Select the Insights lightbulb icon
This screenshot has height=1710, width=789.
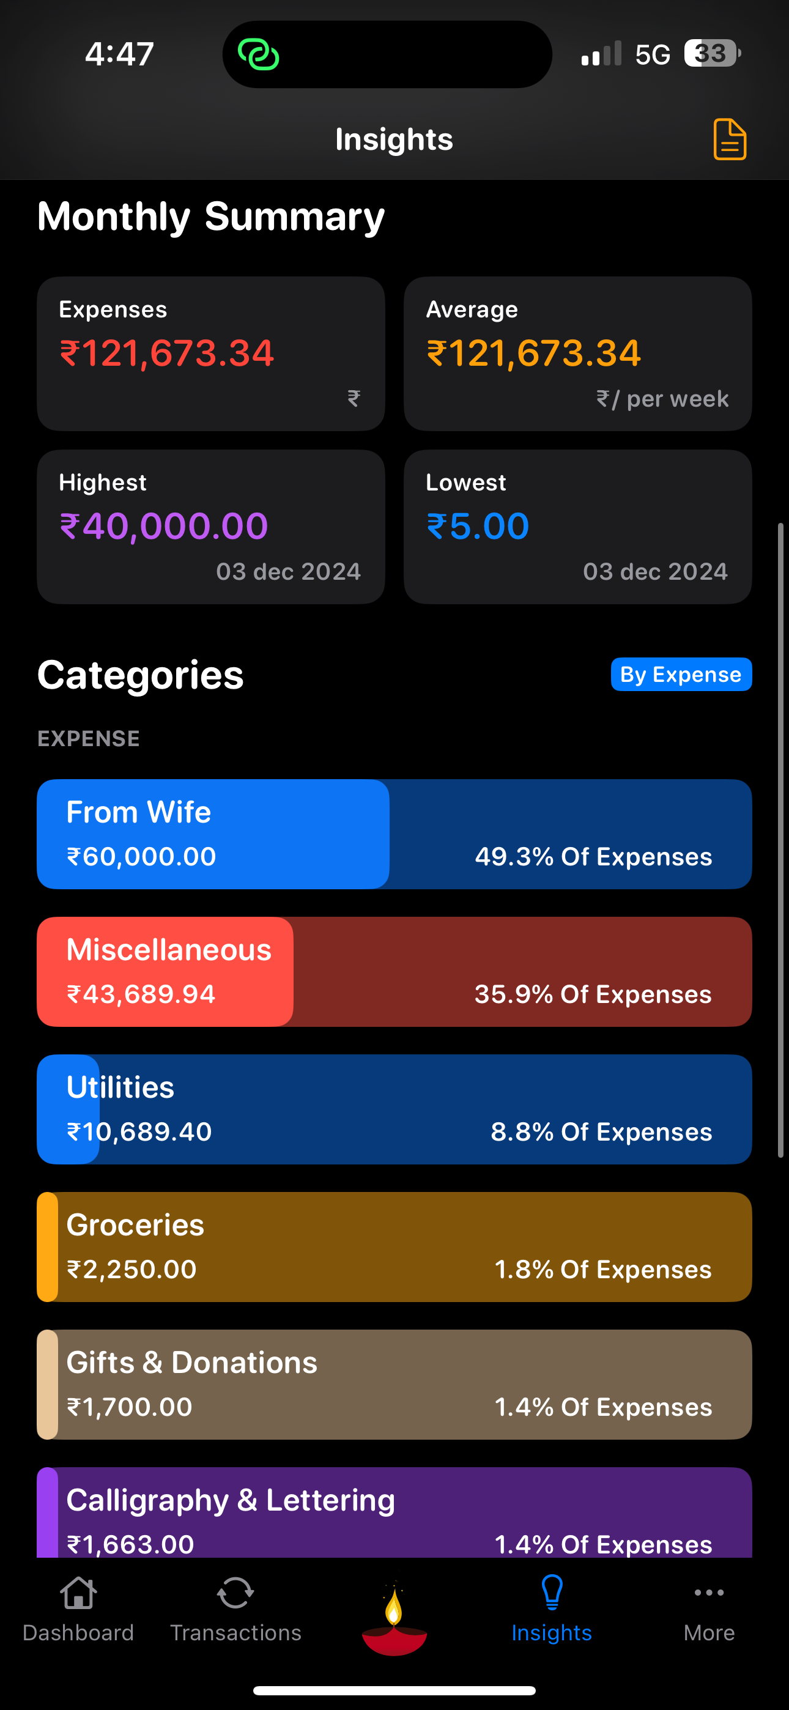pos(552,1593)
